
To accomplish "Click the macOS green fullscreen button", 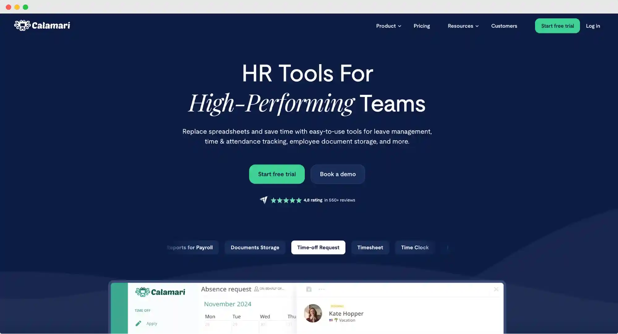I will coord(26,7).
